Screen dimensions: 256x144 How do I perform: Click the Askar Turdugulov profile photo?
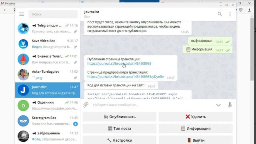click(23, 75)
